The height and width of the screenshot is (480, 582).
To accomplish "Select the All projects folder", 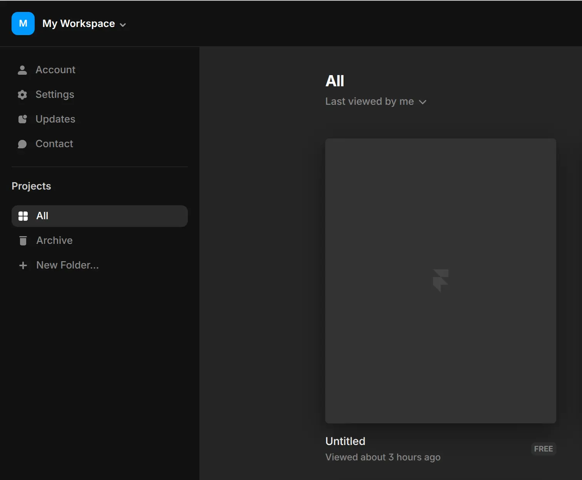I will 100,216.
